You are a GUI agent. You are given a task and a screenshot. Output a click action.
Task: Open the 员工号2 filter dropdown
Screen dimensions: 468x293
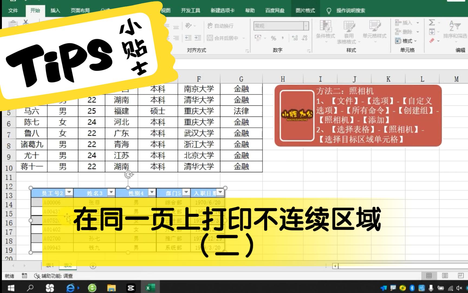(x=69, y=192)
